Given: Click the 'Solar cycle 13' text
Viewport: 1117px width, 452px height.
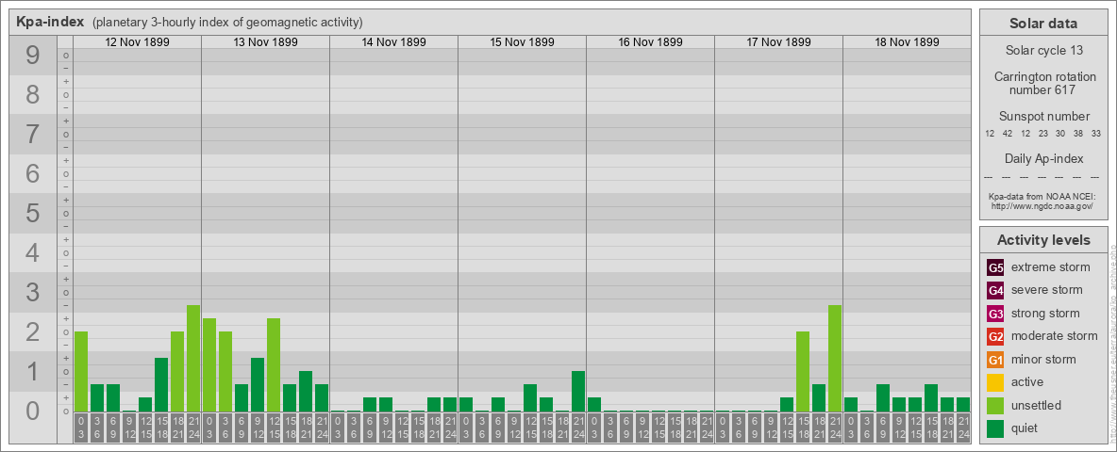Looking at the screenshot, I should tap(1042, 51).
